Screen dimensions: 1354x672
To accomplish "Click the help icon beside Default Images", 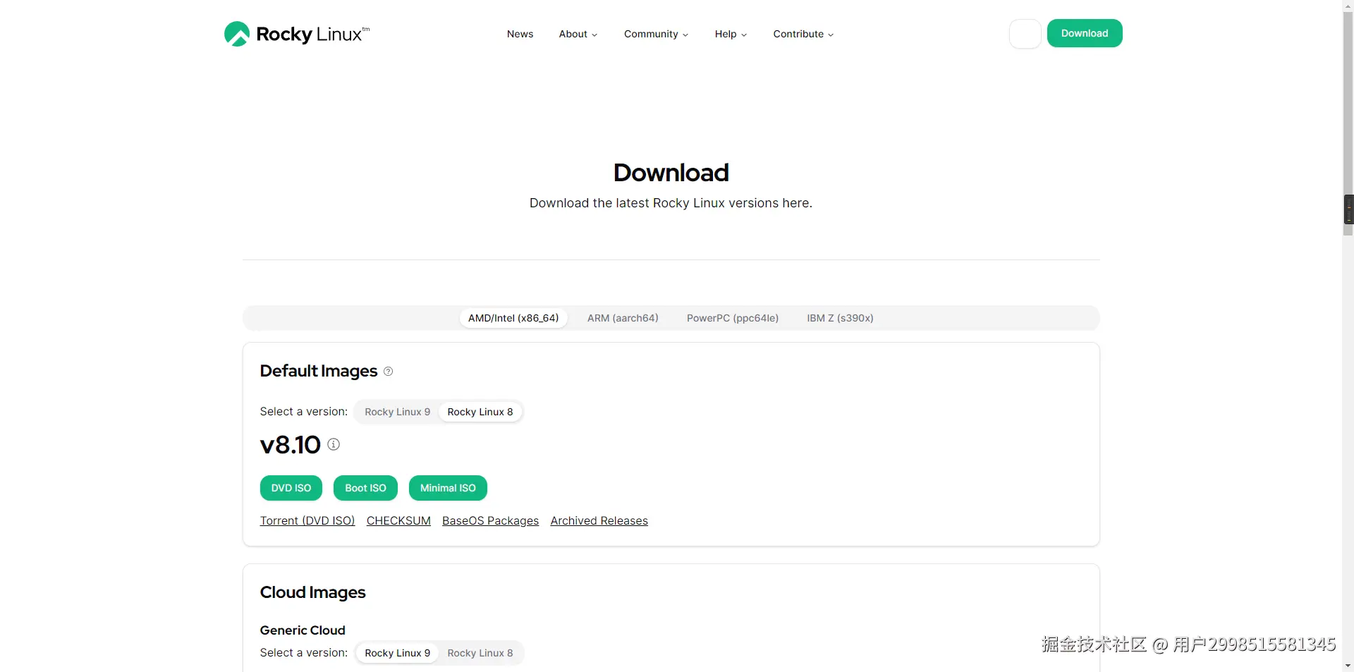I will (x=388, y=372).
